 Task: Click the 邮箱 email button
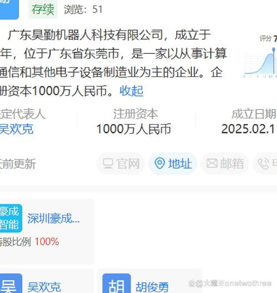[225, 164]
